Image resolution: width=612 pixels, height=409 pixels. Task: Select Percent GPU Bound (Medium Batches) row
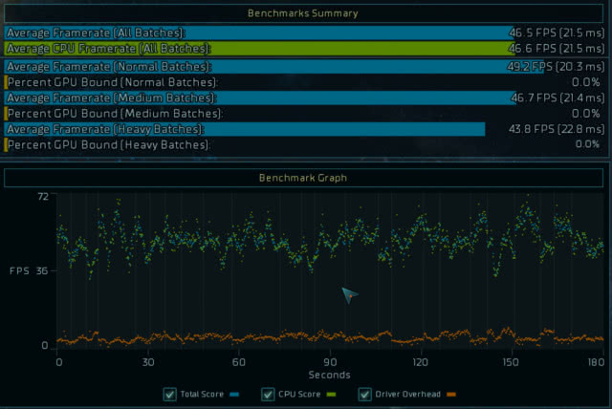coord(304,114)
